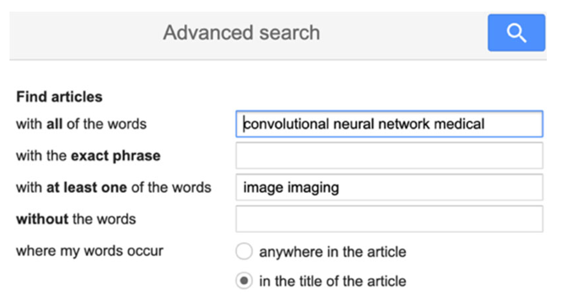Viewport: 563px width, 305px height.
Task: Focus the empty 'without the words' input field
Action: pos(389,219)
